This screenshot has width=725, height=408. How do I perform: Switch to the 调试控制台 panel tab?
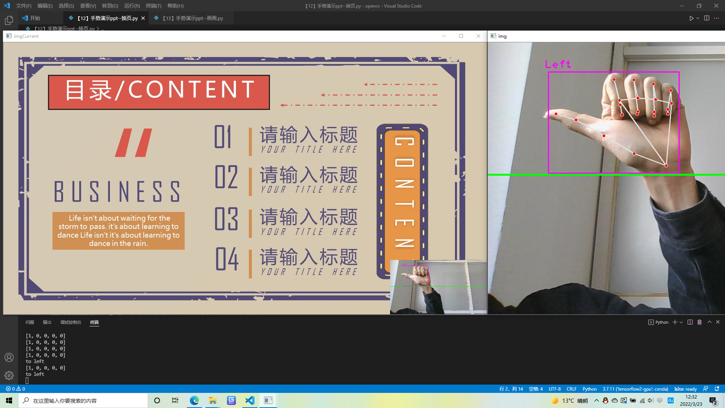click(x=71, y=322)
